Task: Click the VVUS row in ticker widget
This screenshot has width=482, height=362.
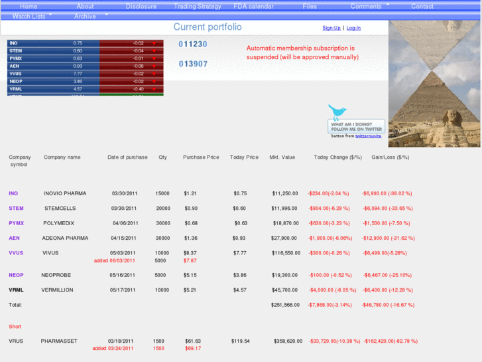Action: click(85, 74)
